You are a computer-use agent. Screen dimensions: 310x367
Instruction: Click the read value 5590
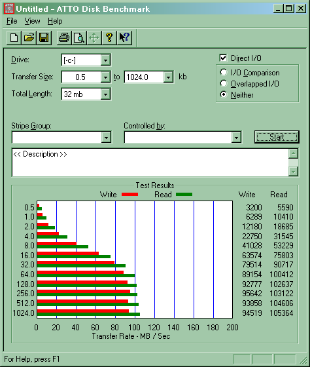tap(285, 208)
